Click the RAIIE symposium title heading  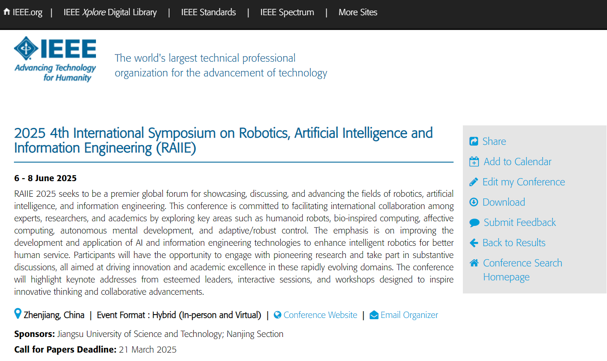pyautogui.click(x=223, y=141)
